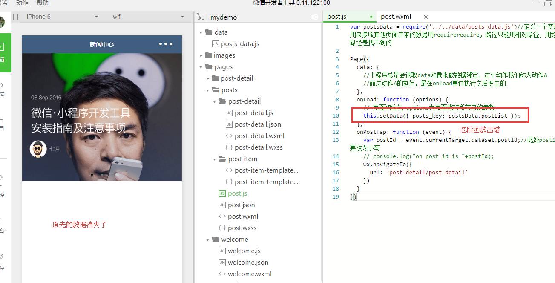
Task: Click the var postId = event.currentTarget line
Action: click(x=459, y=140)
